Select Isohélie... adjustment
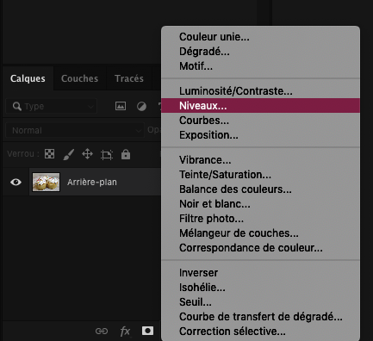 (x=260, y=288)
